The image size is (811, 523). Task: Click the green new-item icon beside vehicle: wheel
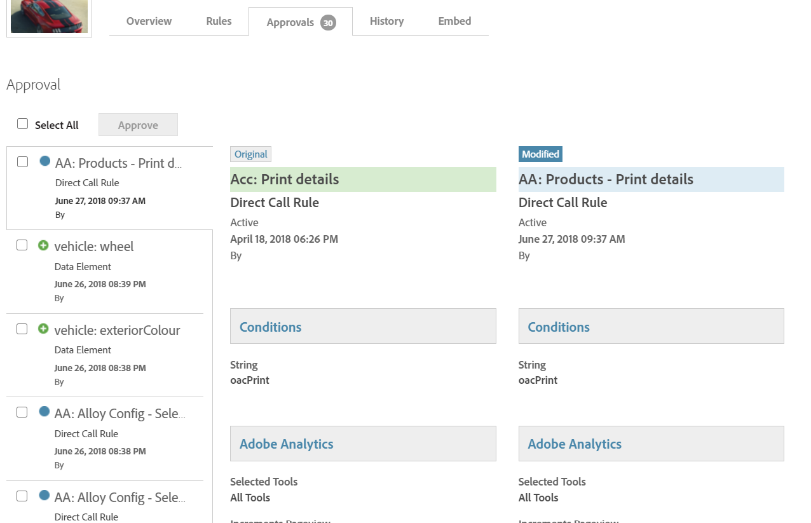pyautogui.click(x=44, y=245)
